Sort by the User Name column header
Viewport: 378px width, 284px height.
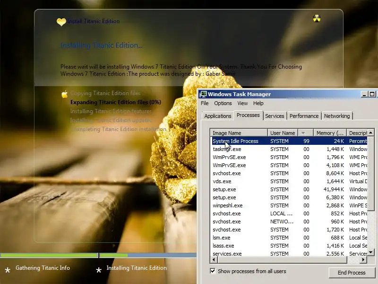[283, 133]
